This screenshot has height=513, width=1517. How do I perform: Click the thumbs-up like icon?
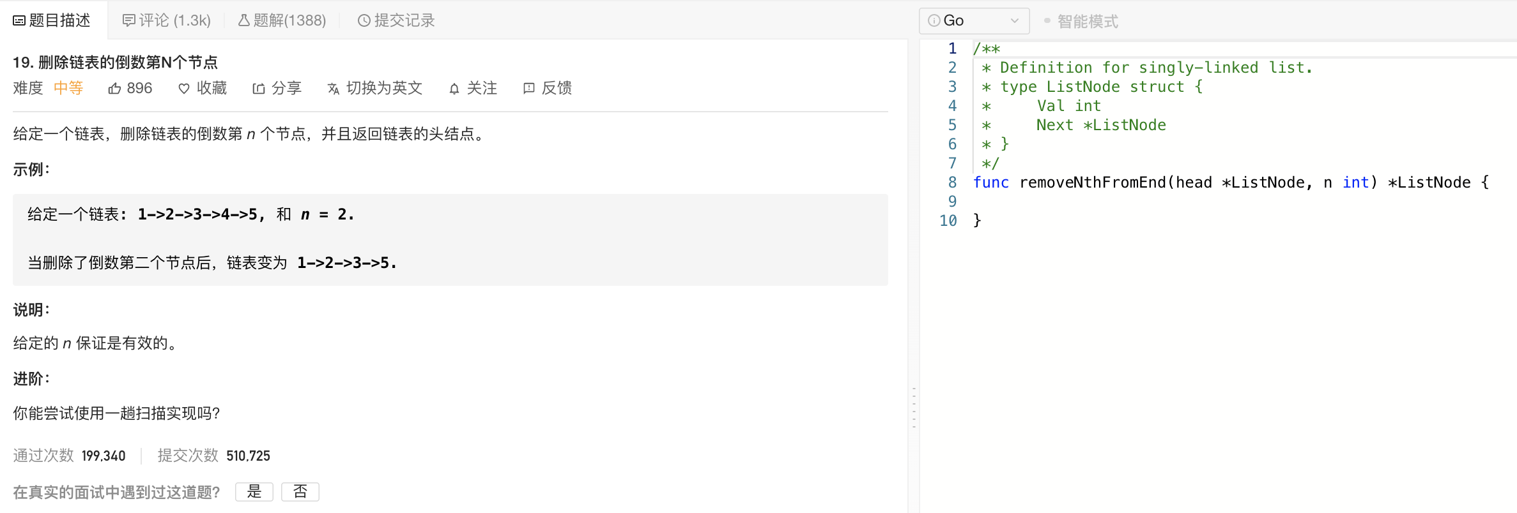114,89
